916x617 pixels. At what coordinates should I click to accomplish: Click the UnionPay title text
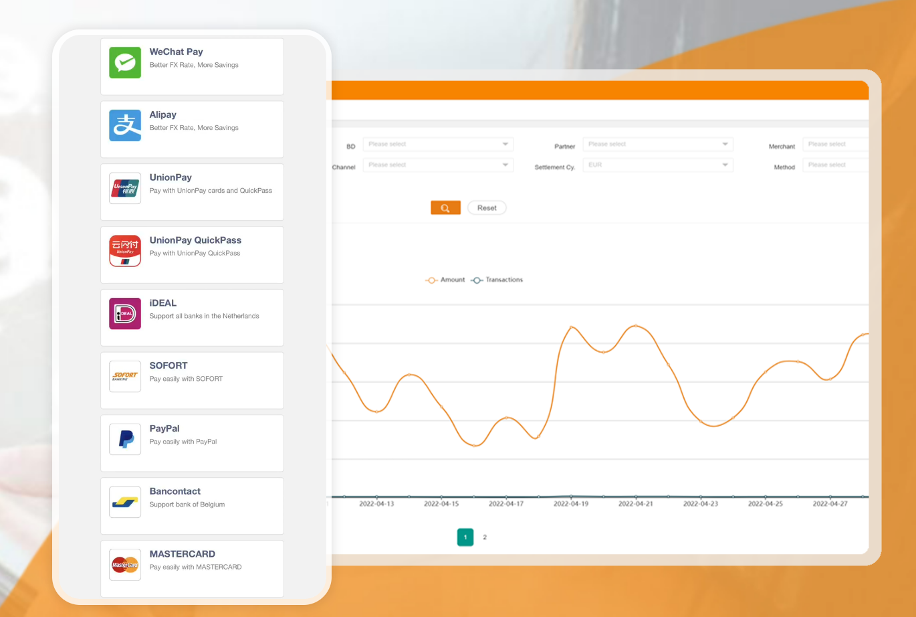click(170, 177)
